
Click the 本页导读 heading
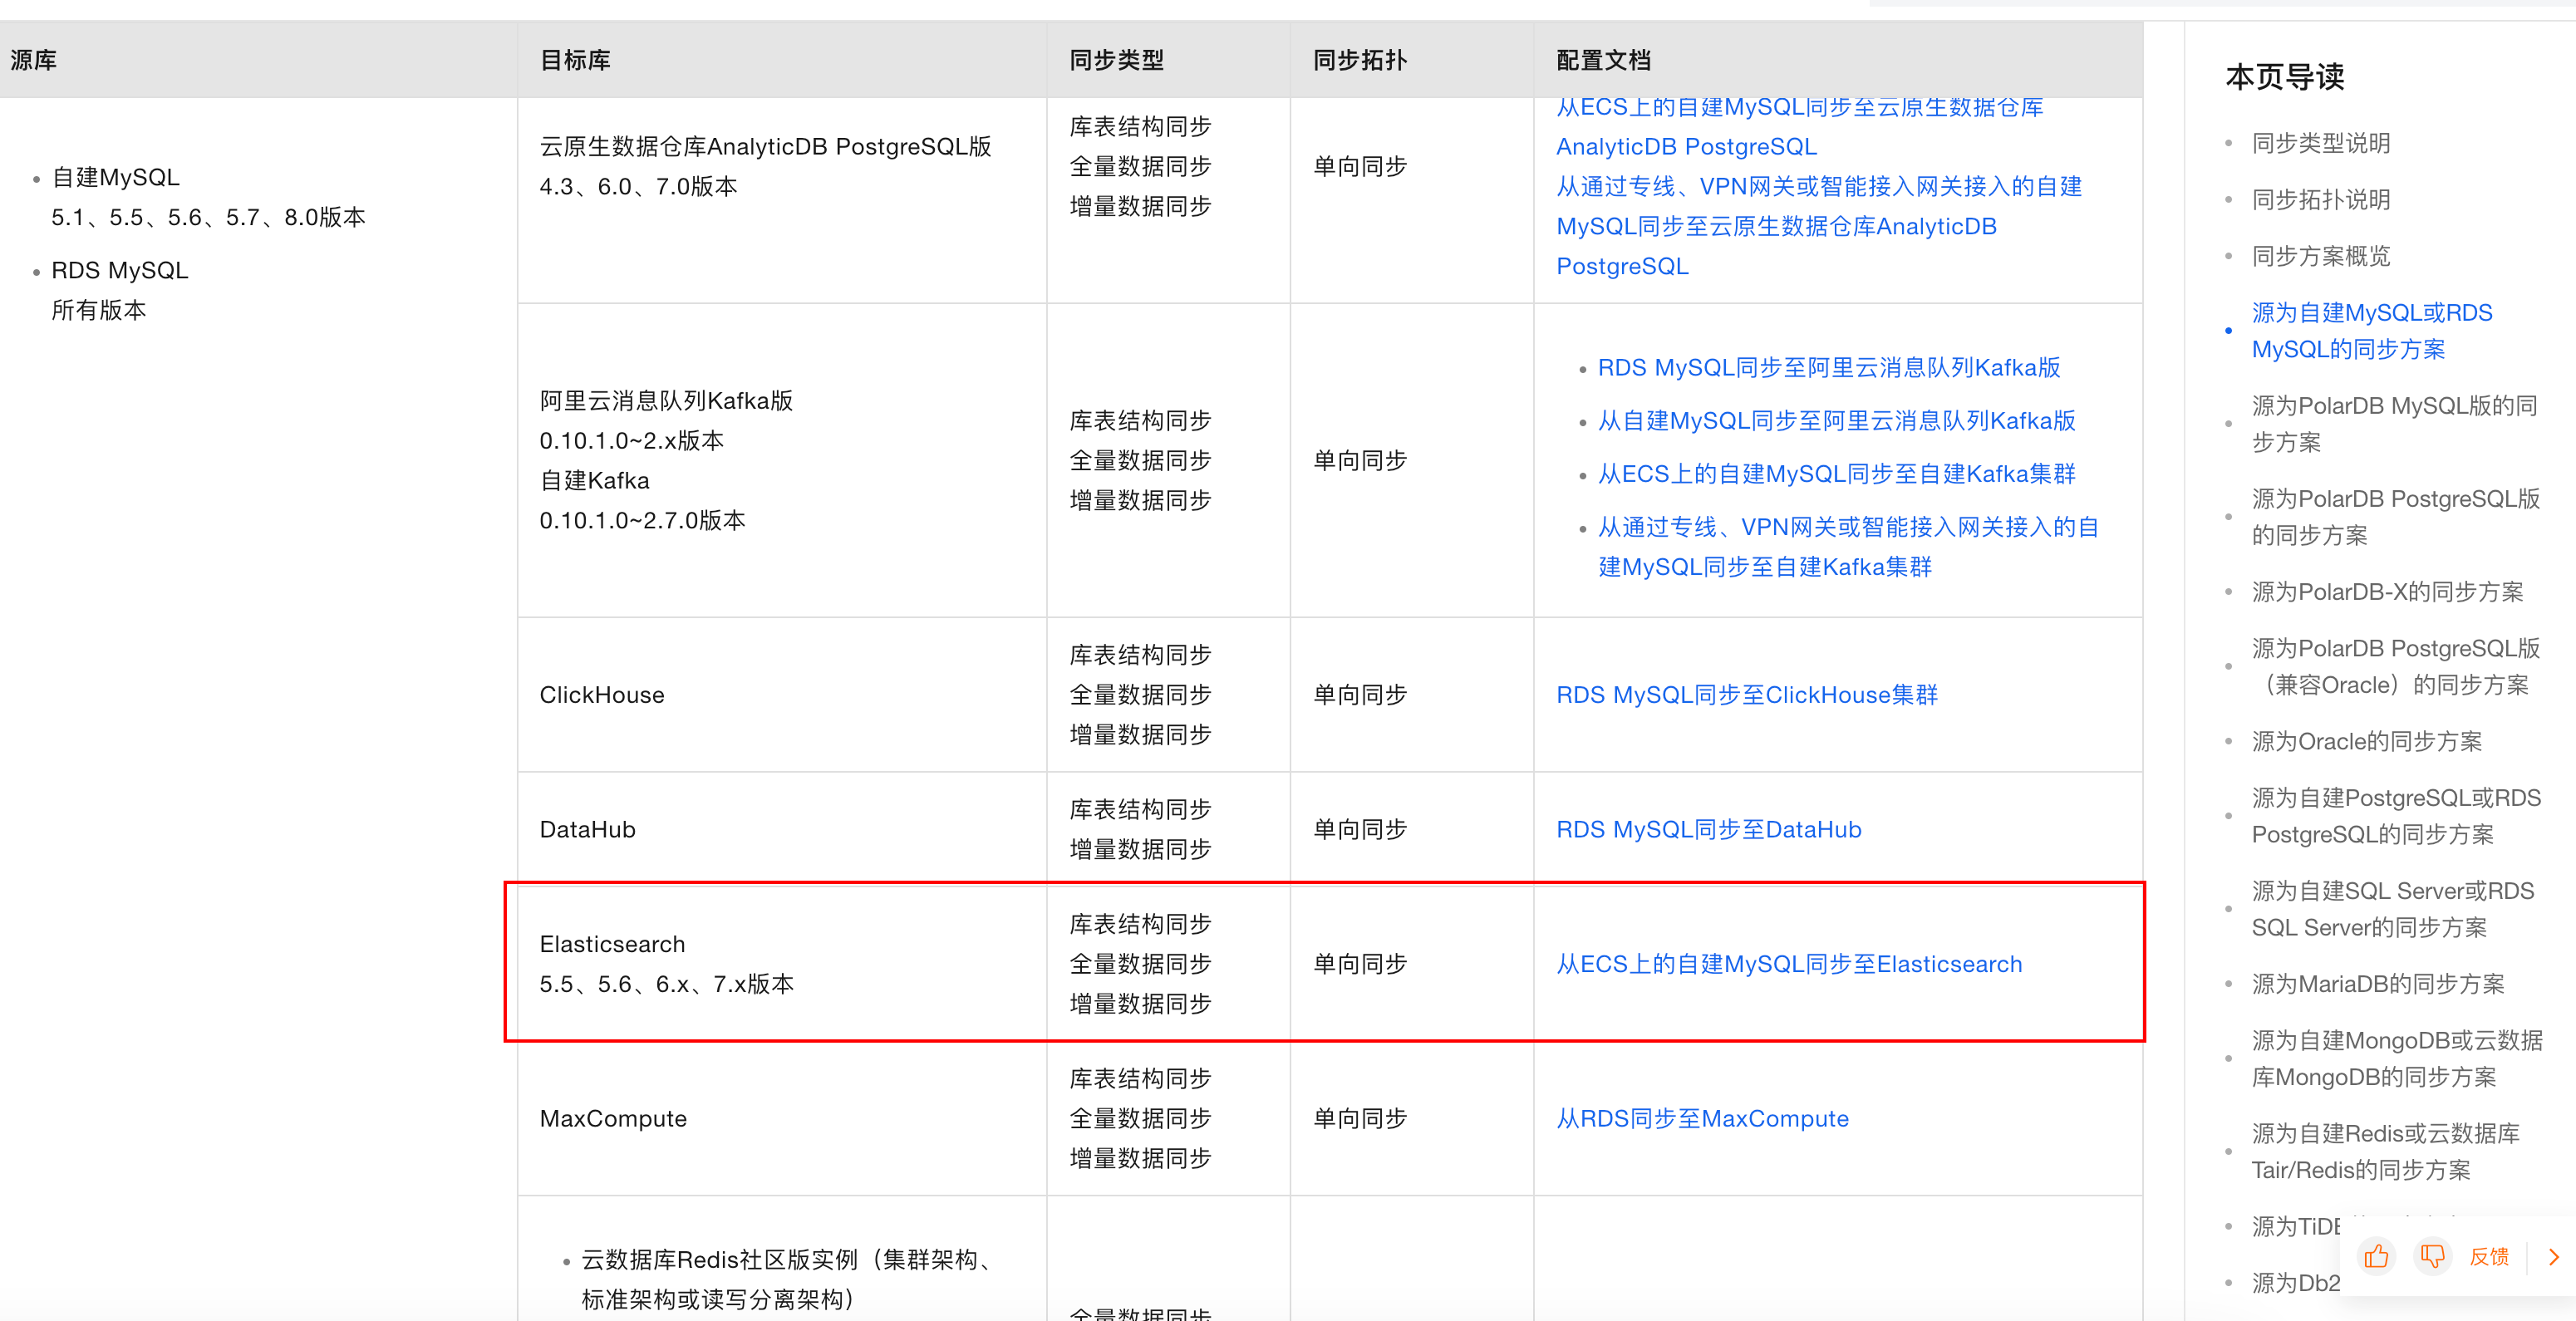2285,77
